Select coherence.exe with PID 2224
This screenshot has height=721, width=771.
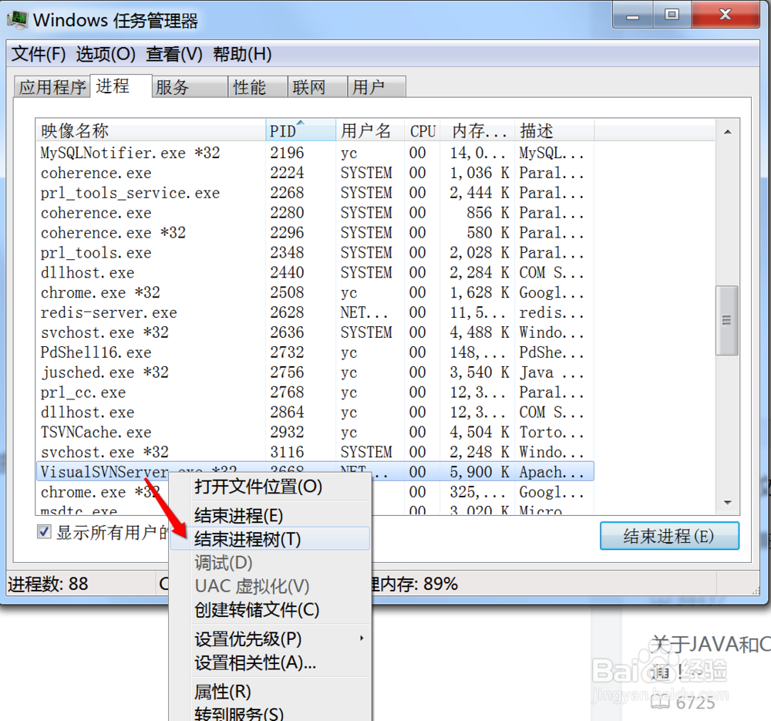tap(315, 174)
